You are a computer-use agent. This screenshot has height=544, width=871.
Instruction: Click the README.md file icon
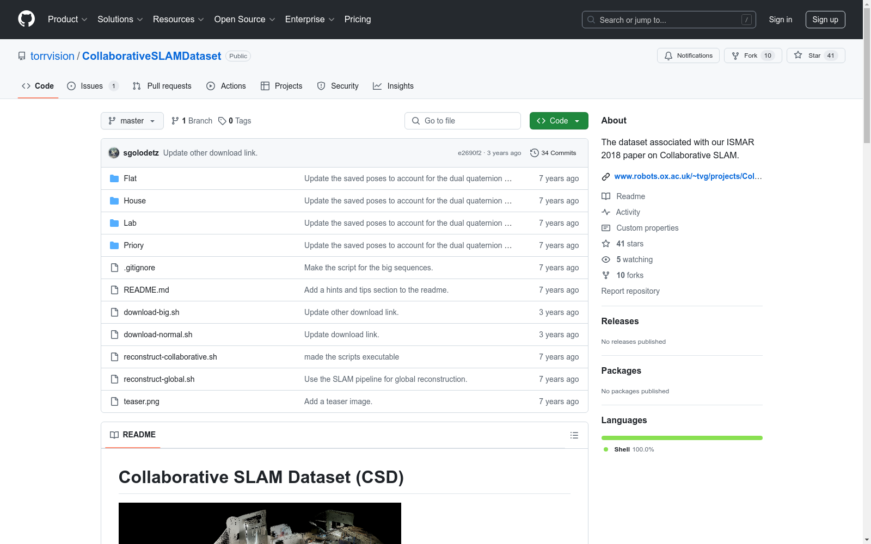click(x=114, y=290)
